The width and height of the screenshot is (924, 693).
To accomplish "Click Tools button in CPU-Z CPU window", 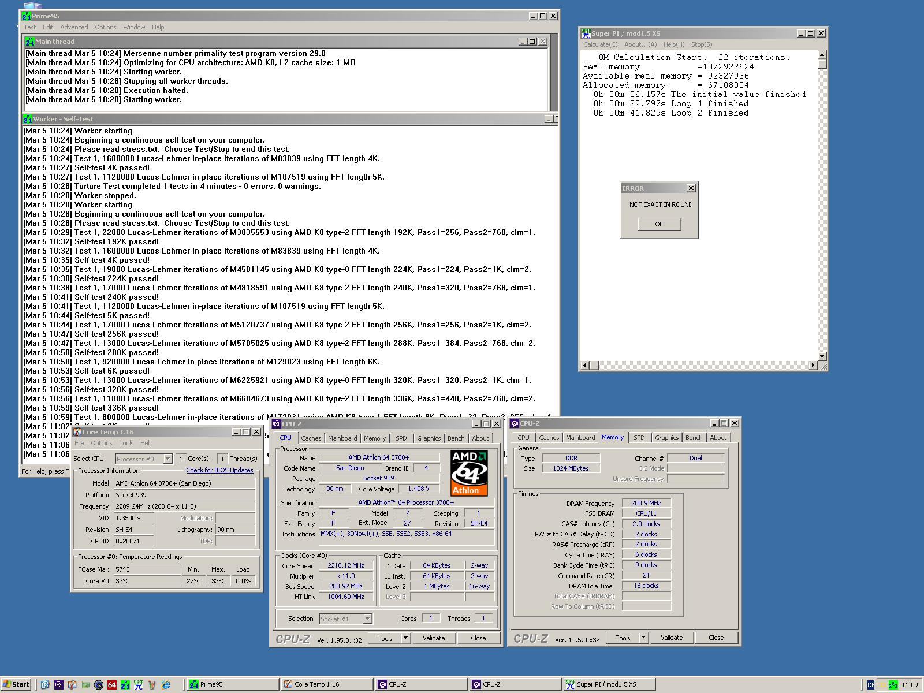I will pyautogui.click(x=385, y=638).
